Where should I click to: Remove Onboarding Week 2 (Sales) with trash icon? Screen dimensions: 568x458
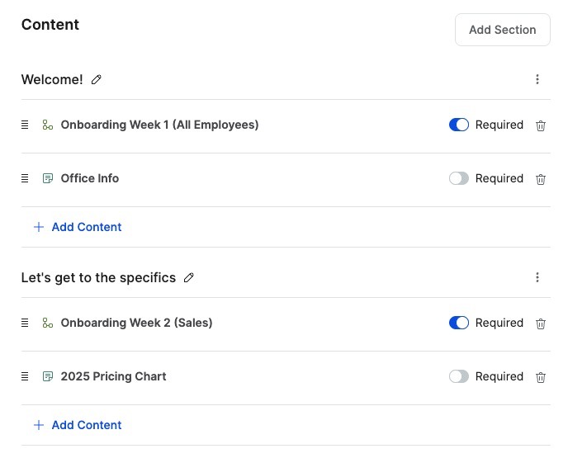click(541, 323)
